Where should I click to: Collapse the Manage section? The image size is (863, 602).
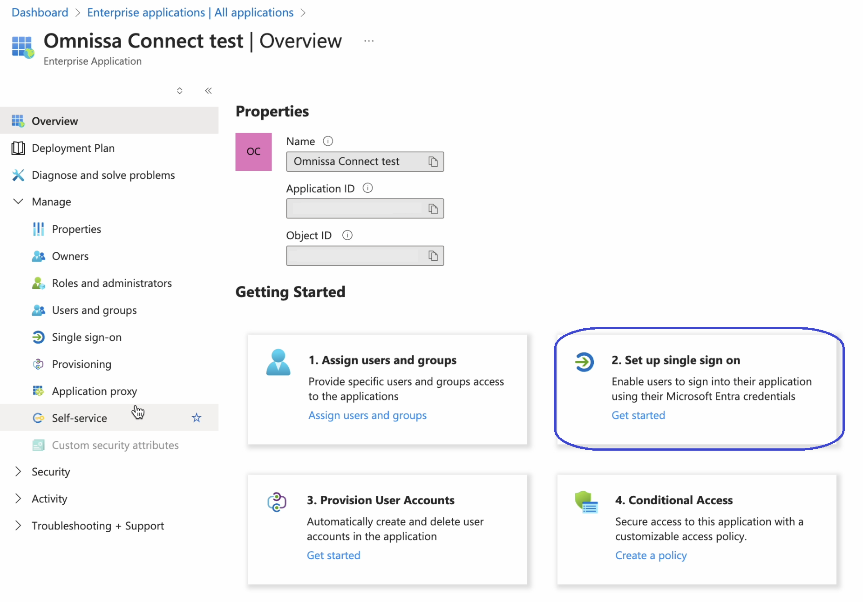tap(18, 202)
